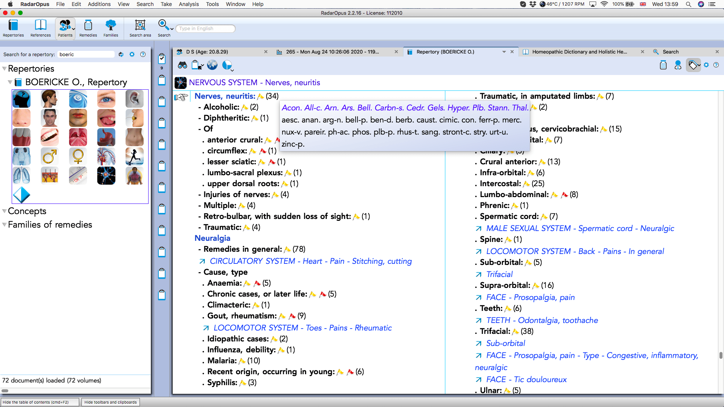
Task: Click the binoculars find icon
Action: click(x=183, y=65)
